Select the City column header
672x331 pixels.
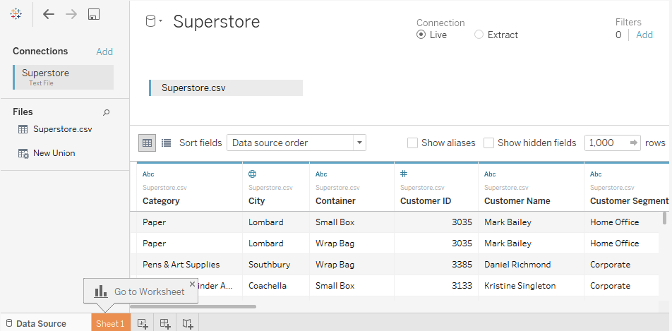coord(257,200)
